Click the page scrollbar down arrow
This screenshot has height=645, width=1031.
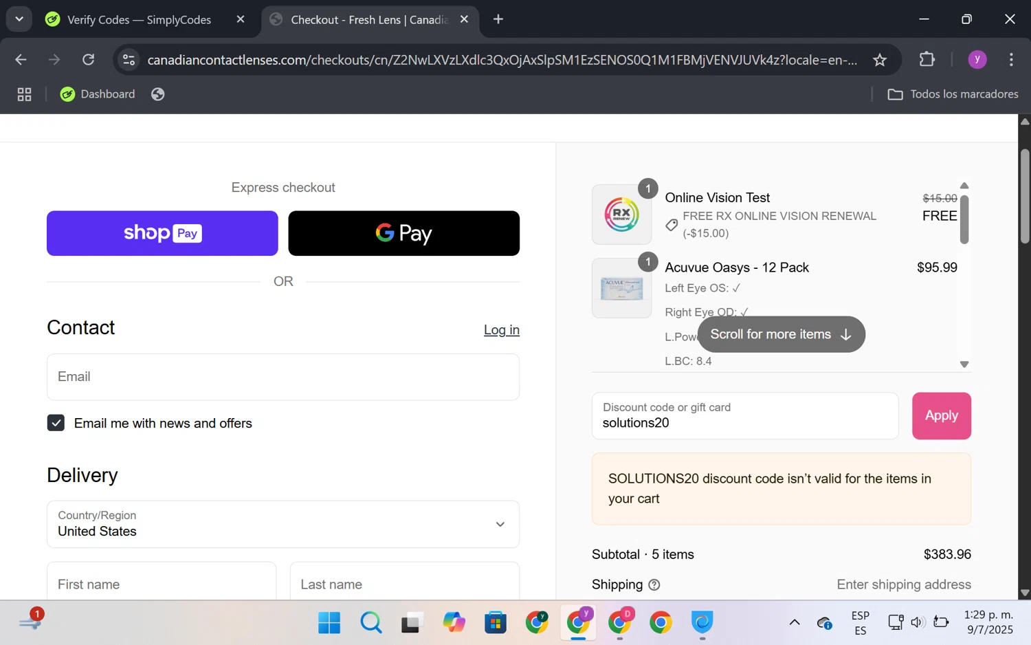[x=1025, y=593]
